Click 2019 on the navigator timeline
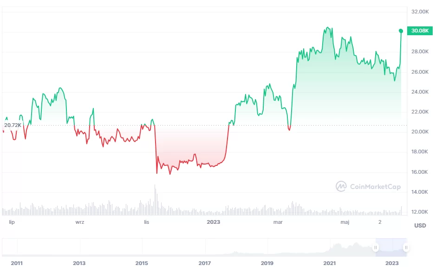This screenshot has height=272, width=442. [x=267, y=263]
